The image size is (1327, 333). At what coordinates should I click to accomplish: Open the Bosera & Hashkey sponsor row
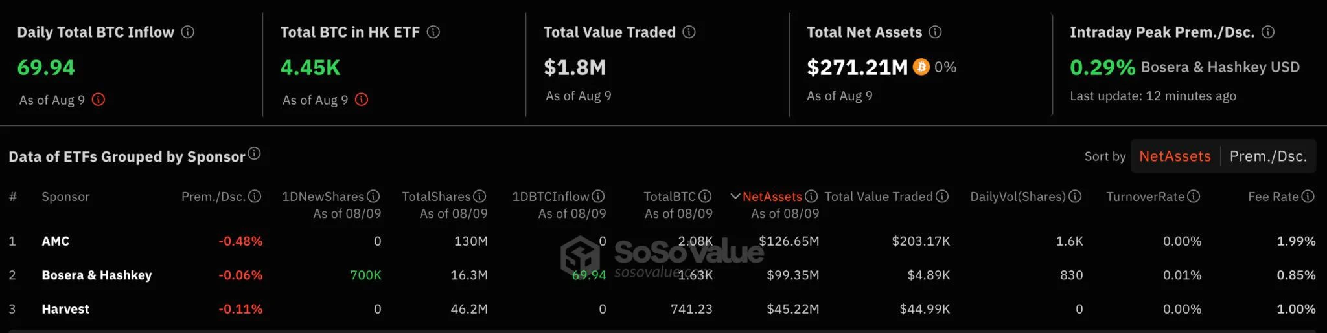coord(662,275)
